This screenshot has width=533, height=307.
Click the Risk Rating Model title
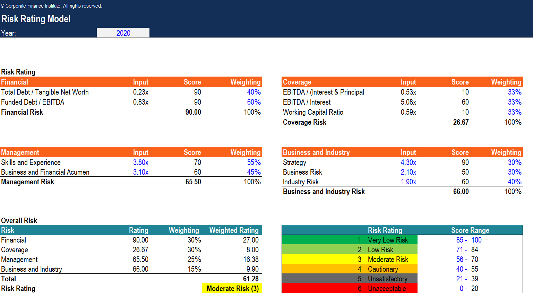tap(36, 19)
